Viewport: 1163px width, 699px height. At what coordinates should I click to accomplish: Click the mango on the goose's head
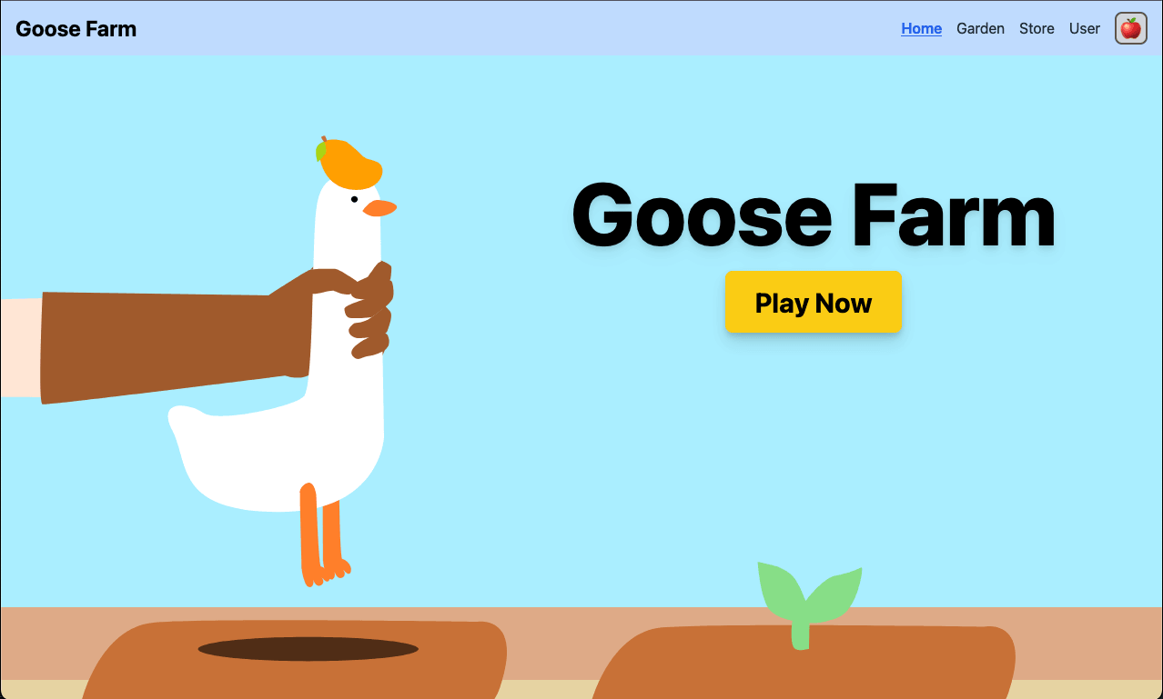349,164
